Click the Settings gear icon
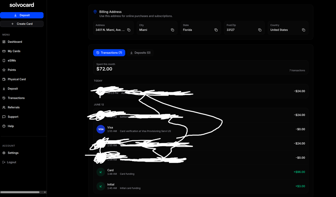The image size is (336, 197). pos(4,153)
